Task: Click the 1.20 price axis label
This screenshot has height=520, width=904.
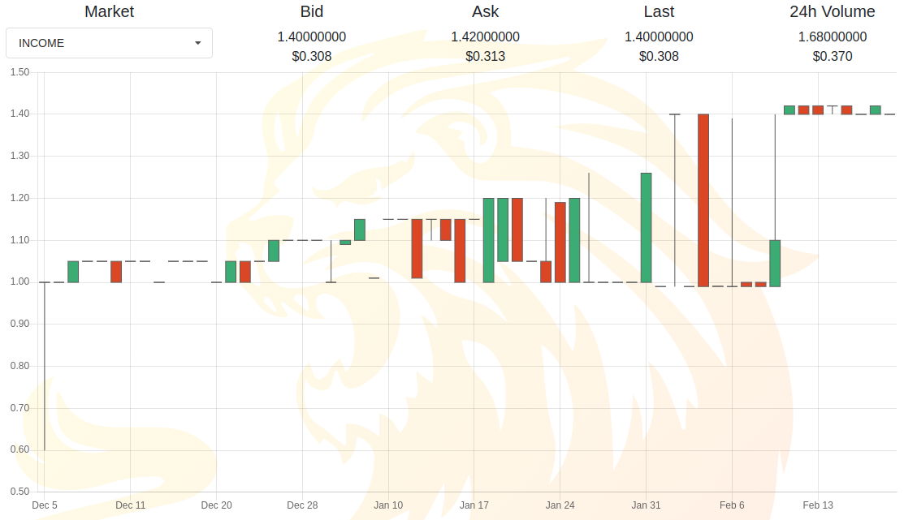Action: point(19,197)
